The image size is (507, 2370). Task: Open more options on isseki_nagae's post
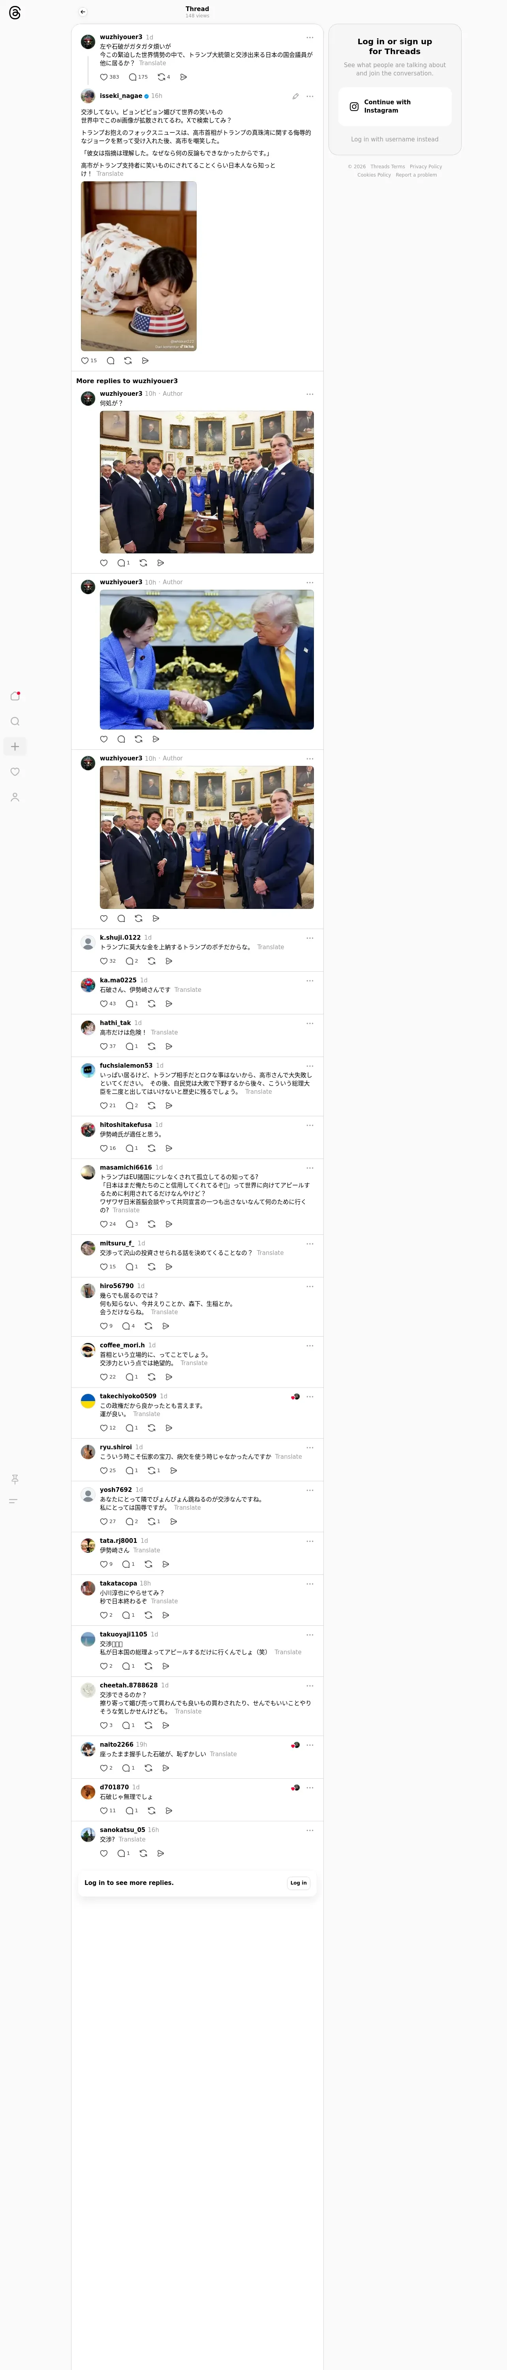coord(309,96)
